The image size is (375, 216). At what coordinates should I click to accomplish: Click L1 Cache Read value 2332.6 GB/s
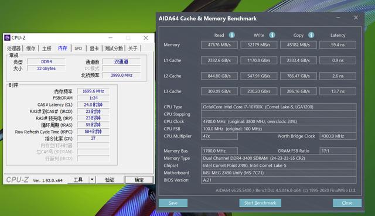[x=219, y=60]
